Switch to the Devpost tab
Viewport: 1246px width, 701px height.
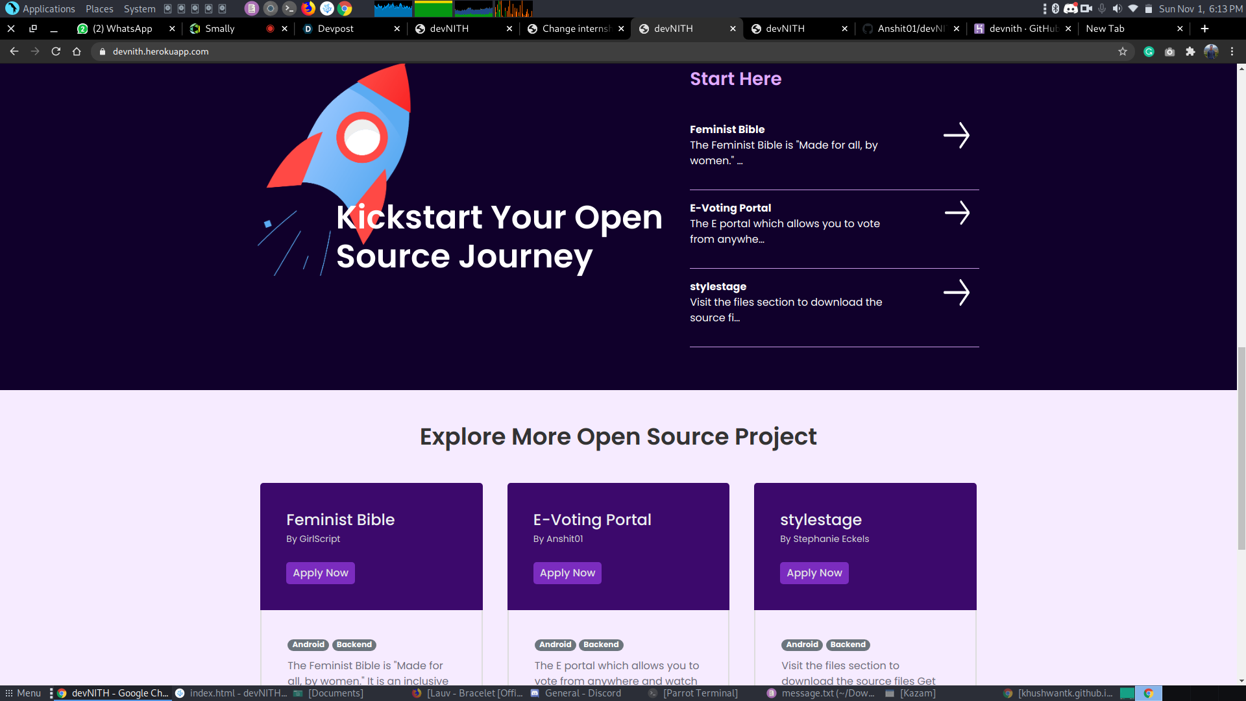coord(336,29)
